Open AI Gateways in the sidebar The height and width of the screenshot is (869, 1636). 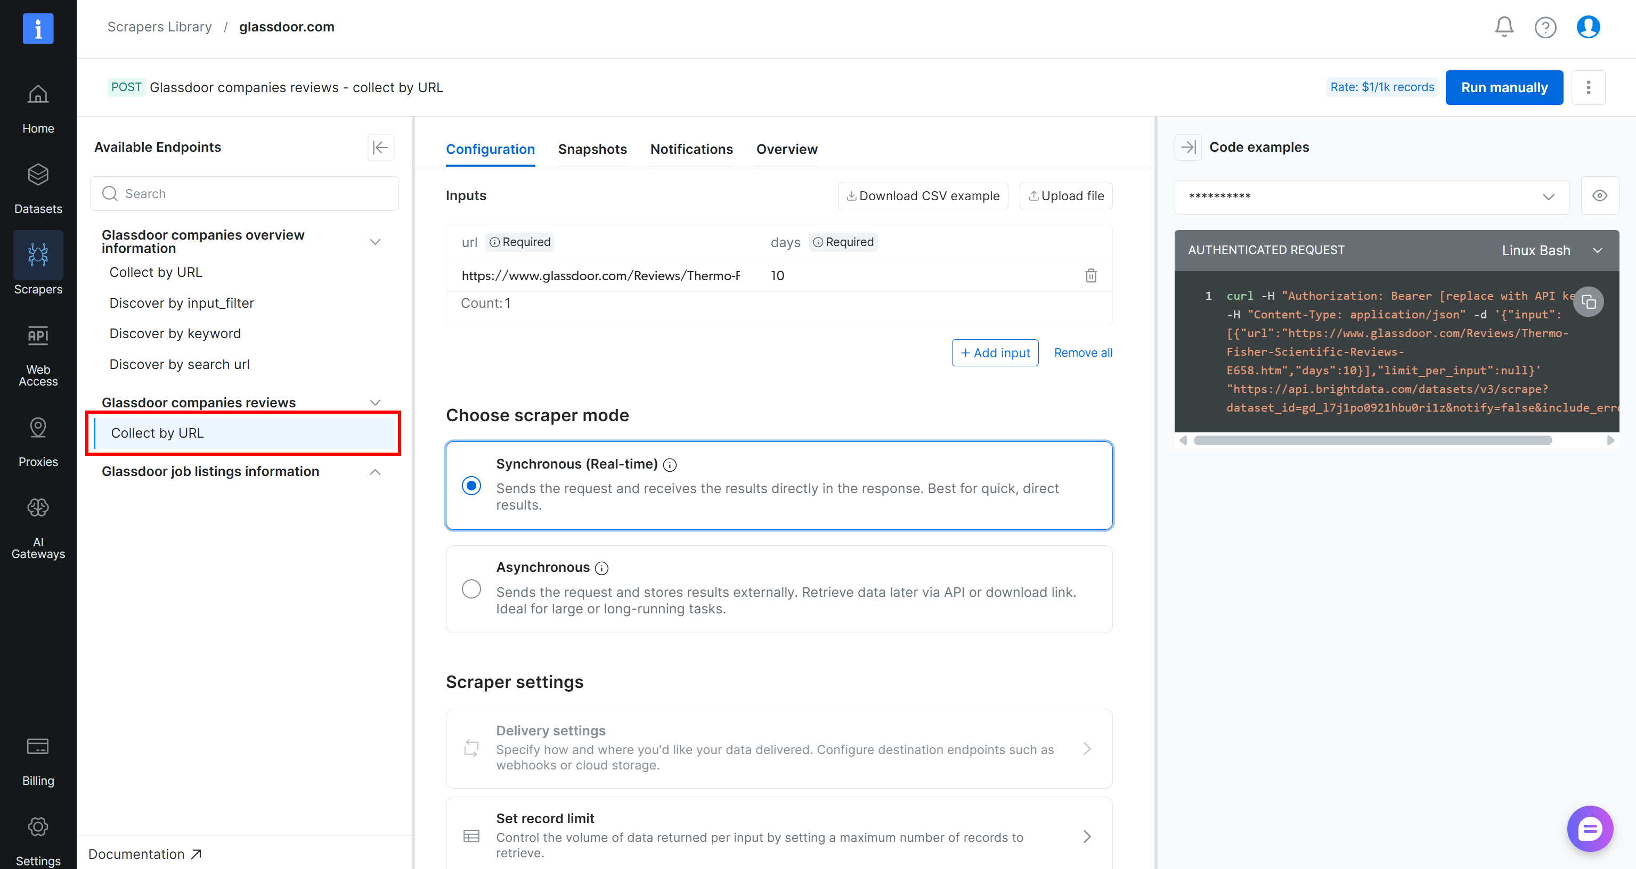[x=38, y=529]
